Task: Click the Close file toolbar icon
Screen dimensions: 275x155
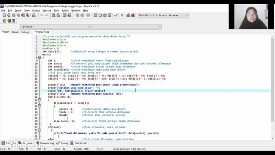Action: [x=23, y=15]
